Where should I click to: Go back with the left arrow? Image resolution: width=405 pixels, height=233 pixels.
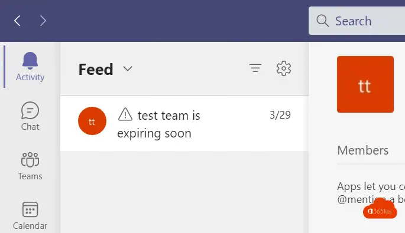(17, 21)
